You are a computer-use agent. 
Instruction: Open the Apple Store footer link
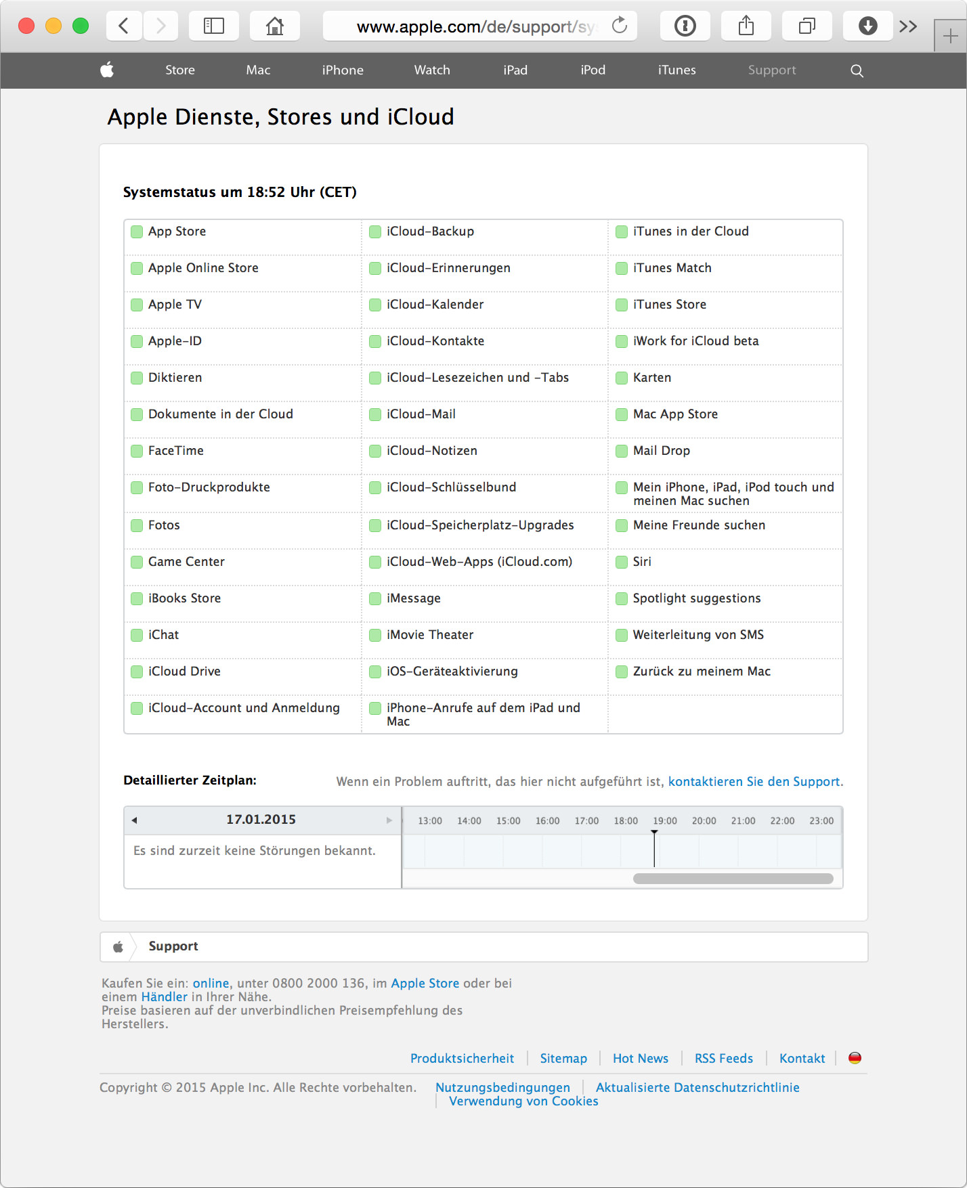425,983
